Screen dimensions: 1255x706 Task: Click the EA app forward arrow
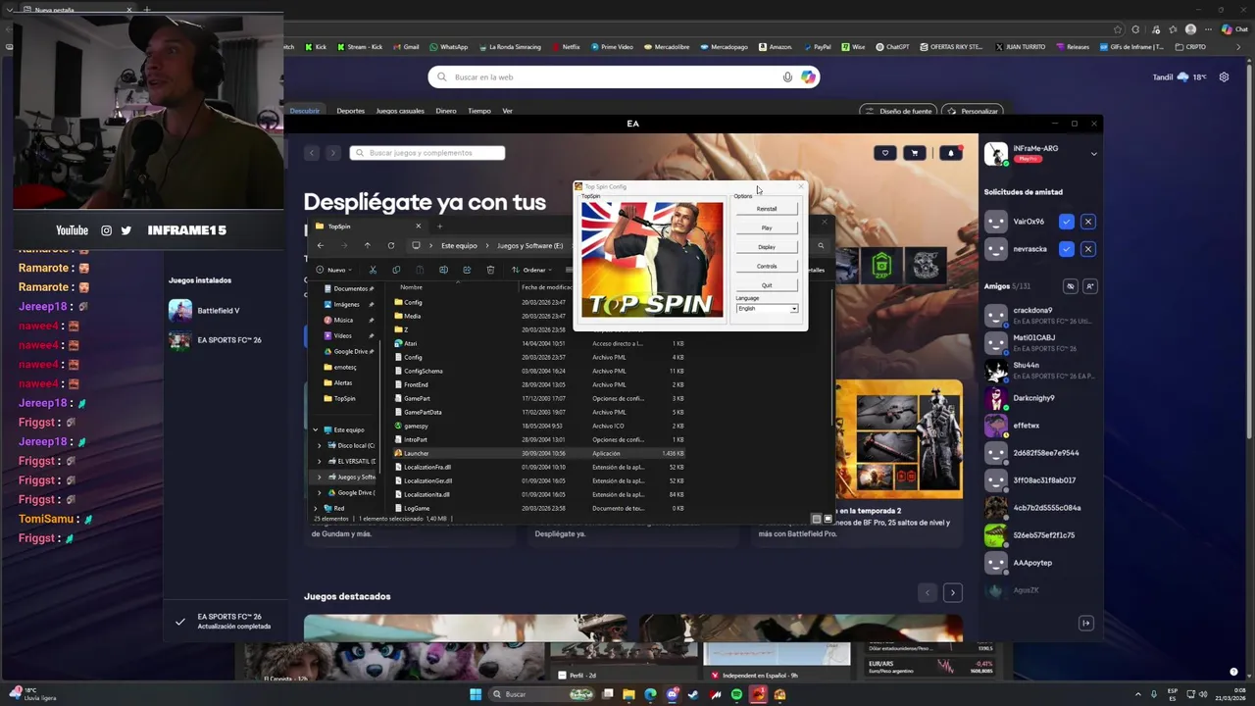[x=333, y=153]
